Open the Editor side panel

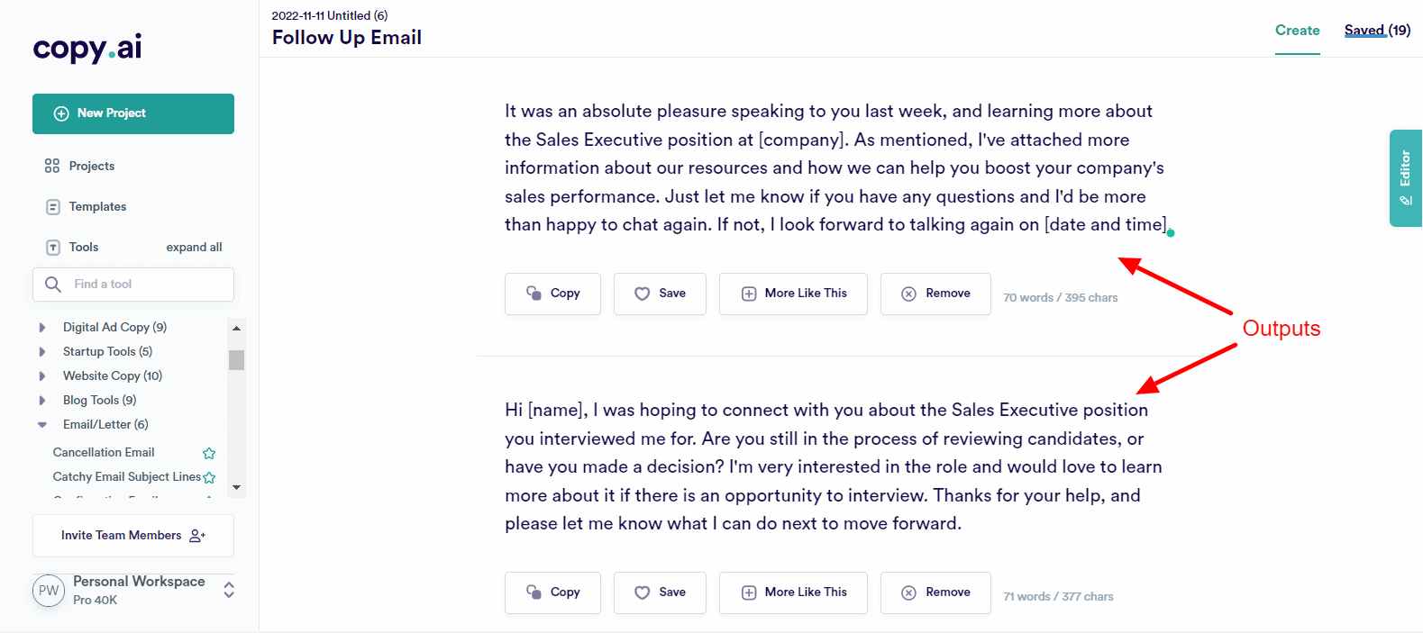point(1405,177)
